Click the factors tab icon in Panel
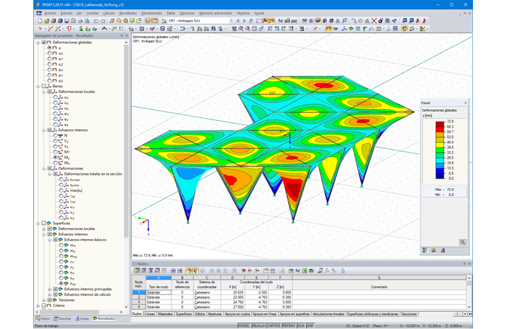507x329 pixels. (x=434, y=250)
